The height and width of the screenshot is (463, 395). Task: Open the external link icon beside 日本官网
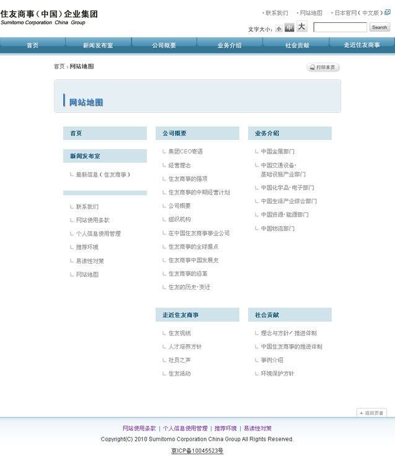388,12
